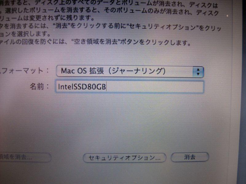Click the ジャーナリング text inside the popup
This screenshot has width=246, height=184.
coord(137,71)
